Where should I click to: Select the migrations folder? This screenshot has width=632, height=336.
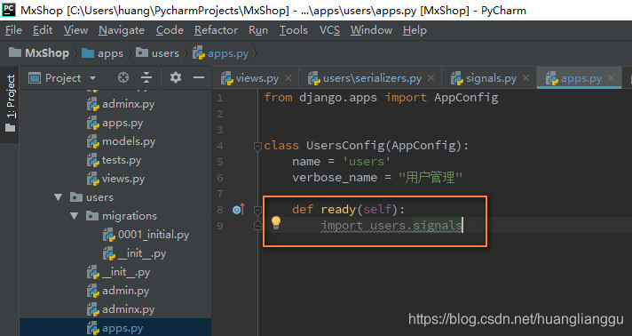click(122, 216)
